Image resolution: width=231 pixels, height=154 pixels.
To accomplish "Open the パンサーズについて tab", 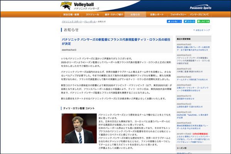I will (199, 14).
